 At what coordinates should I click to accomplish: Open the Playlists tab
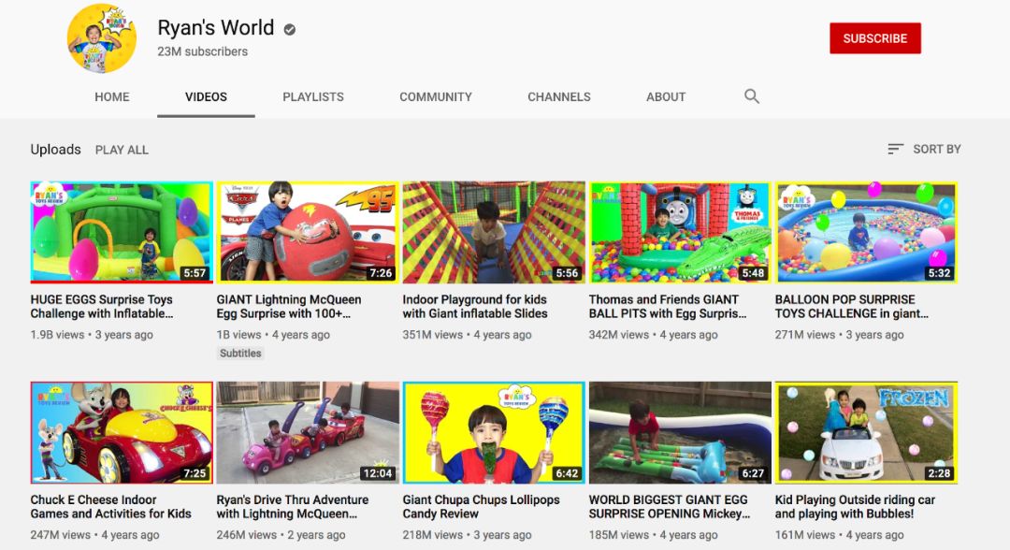coord(313,96)
